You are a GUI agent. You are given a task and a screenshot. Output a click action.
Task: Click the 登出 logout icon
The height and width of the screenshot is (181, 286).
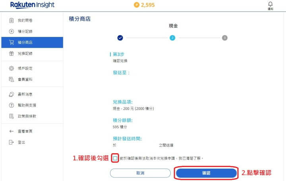pos(11,142)
